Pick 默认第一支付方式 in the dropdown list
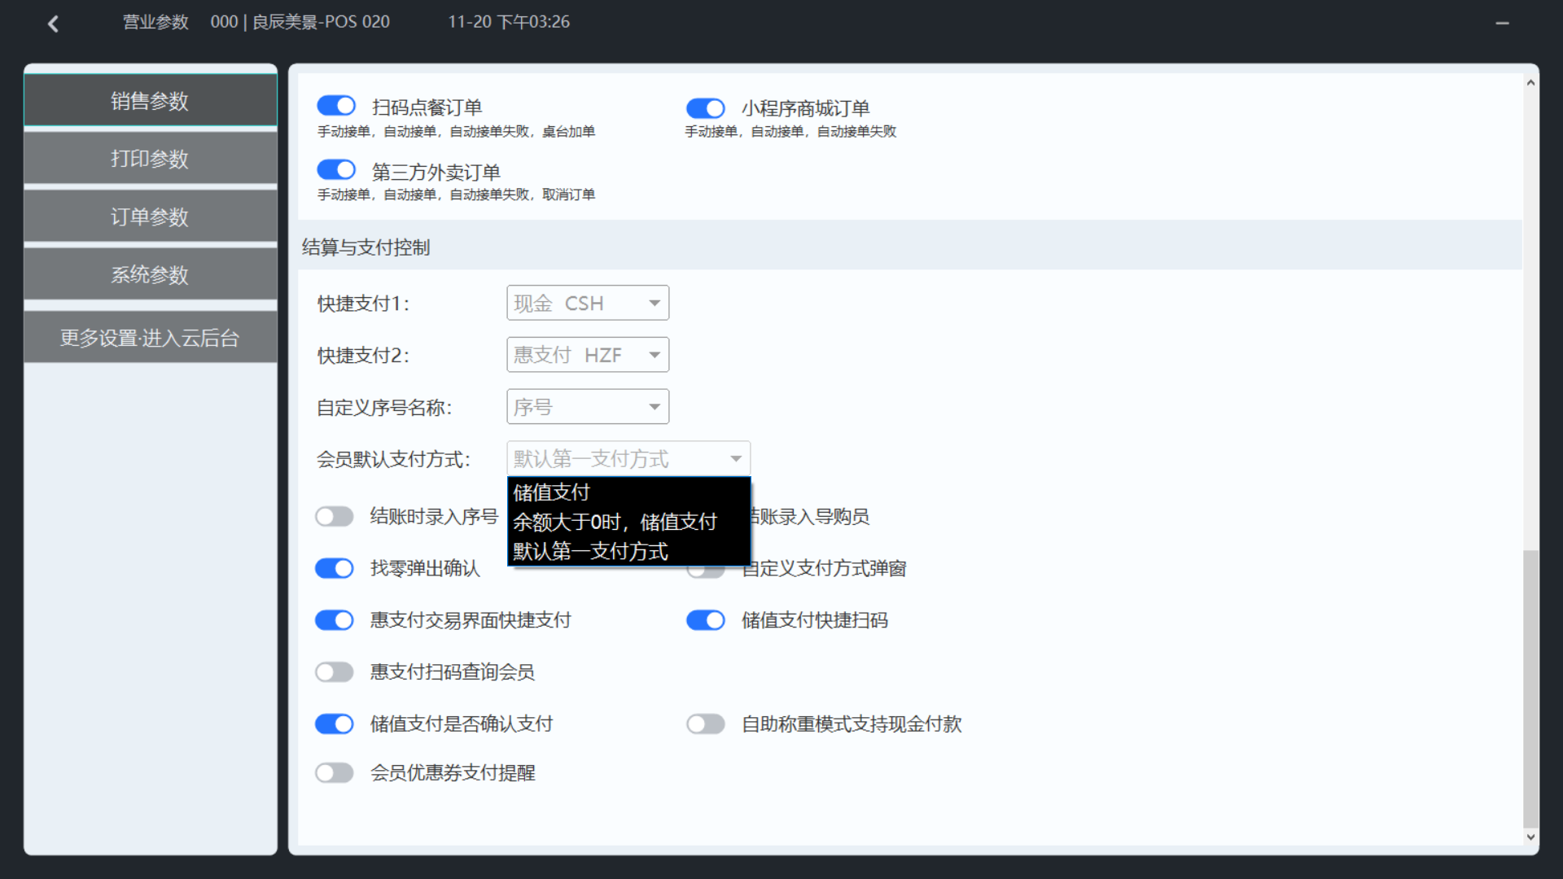 [x=590, y=551]
